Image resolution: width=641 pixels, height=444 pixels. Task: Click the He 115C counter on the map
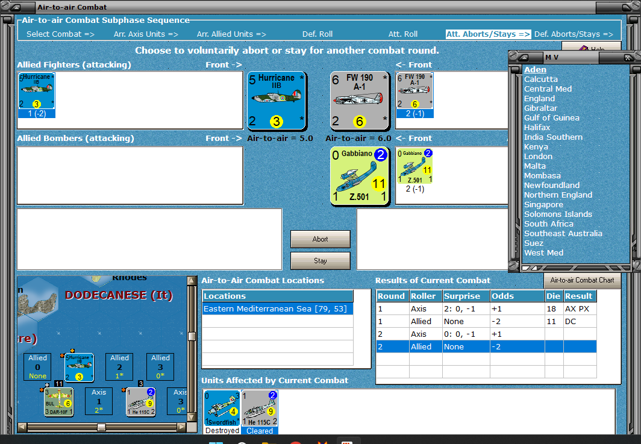pos(140,402)
